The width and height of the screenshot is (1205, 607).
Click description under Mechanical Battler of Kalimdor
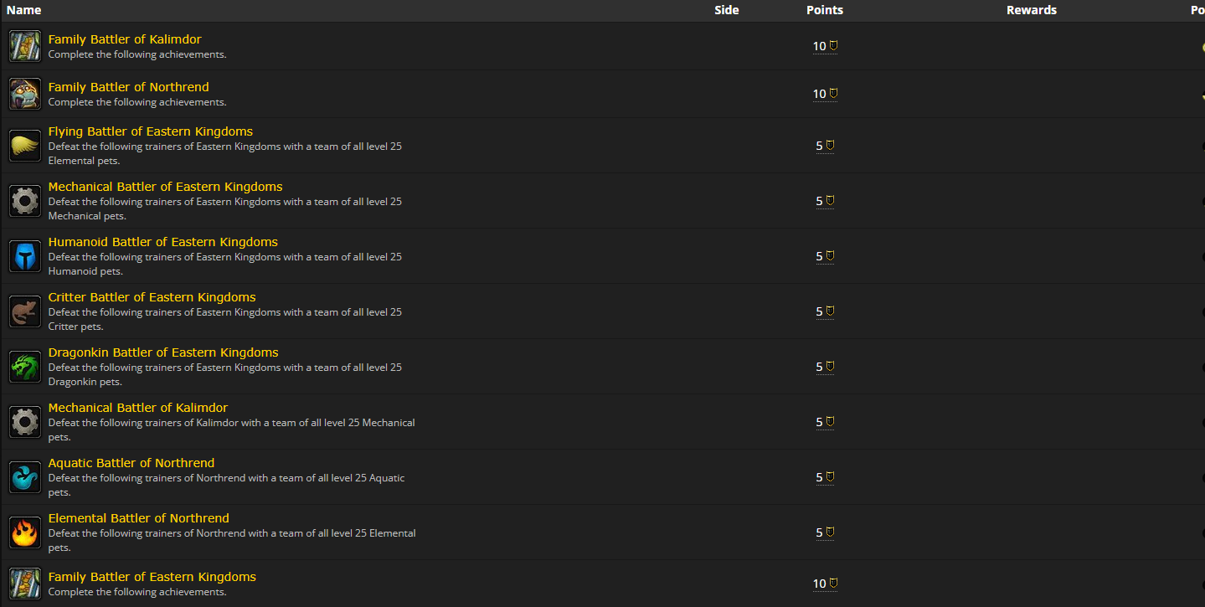pyautogui.click(x=232, y=430)
